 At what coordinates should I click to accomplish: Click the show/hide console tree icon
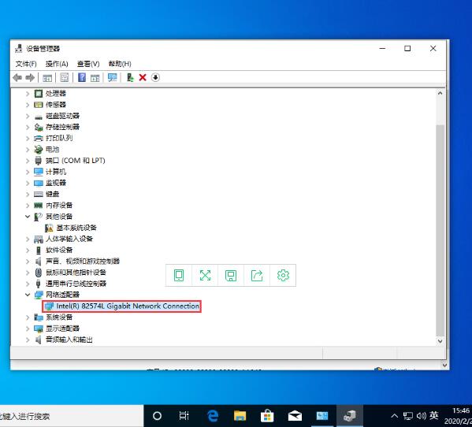click(47, 78)
